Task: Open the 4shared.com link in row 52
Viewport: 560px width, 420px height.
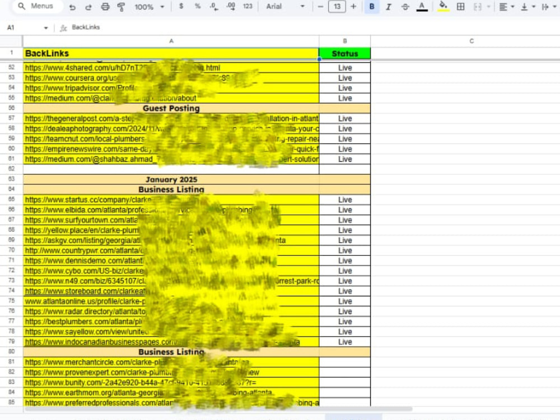Action: pos(171,68)
